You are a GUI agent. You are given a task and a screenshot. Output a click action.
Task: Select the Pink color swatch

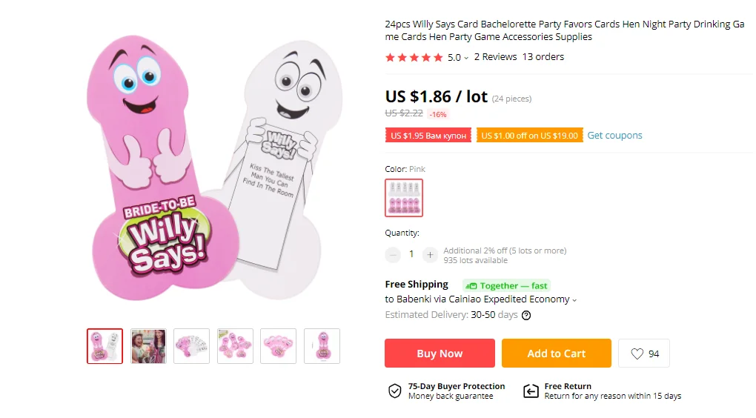(x=404, y=198)
